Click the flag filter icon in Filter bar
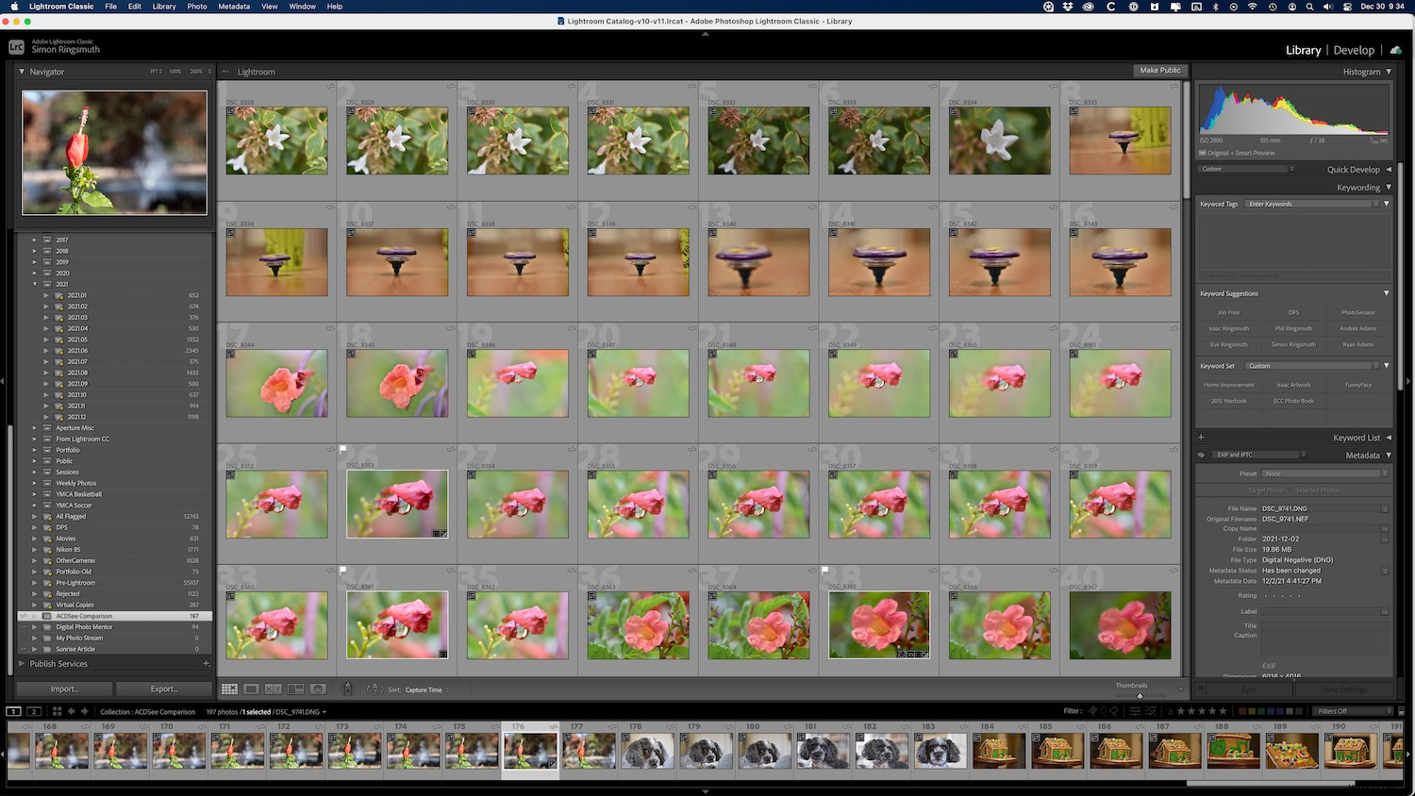1415x796 pixels. (x=1091, y=711)
